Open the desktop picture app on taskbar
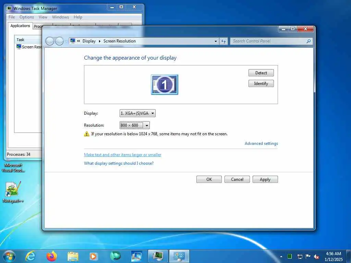 [136, 256]
